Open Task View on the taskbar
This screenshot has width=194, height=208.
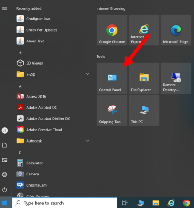point(125,203)
